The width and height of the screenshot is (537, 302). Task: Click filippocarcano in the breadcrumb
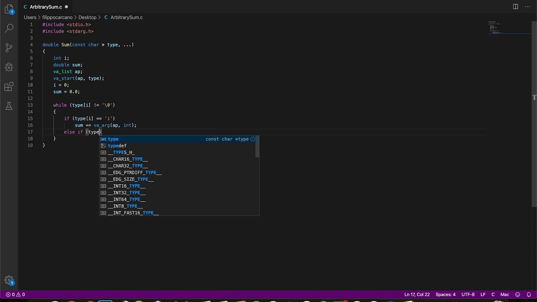57,17
